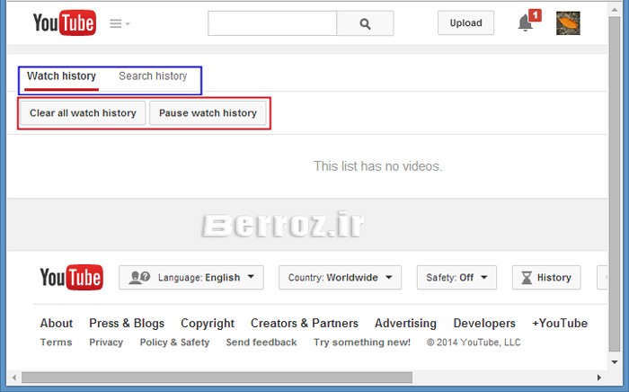This screenshot has height=392, width=629.
Task: Click the search magnifier button
Action: [365, 23]
